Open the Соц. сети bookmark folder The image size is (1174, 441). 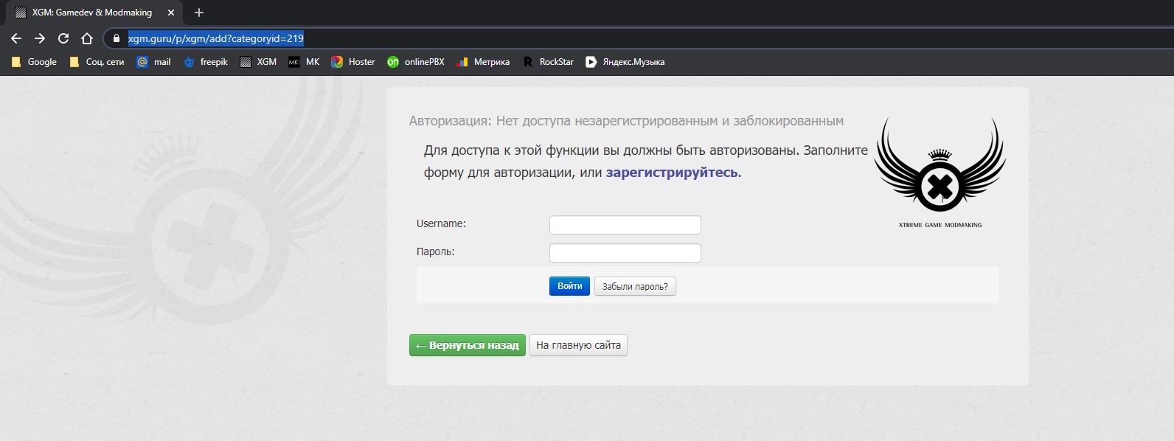97,62
